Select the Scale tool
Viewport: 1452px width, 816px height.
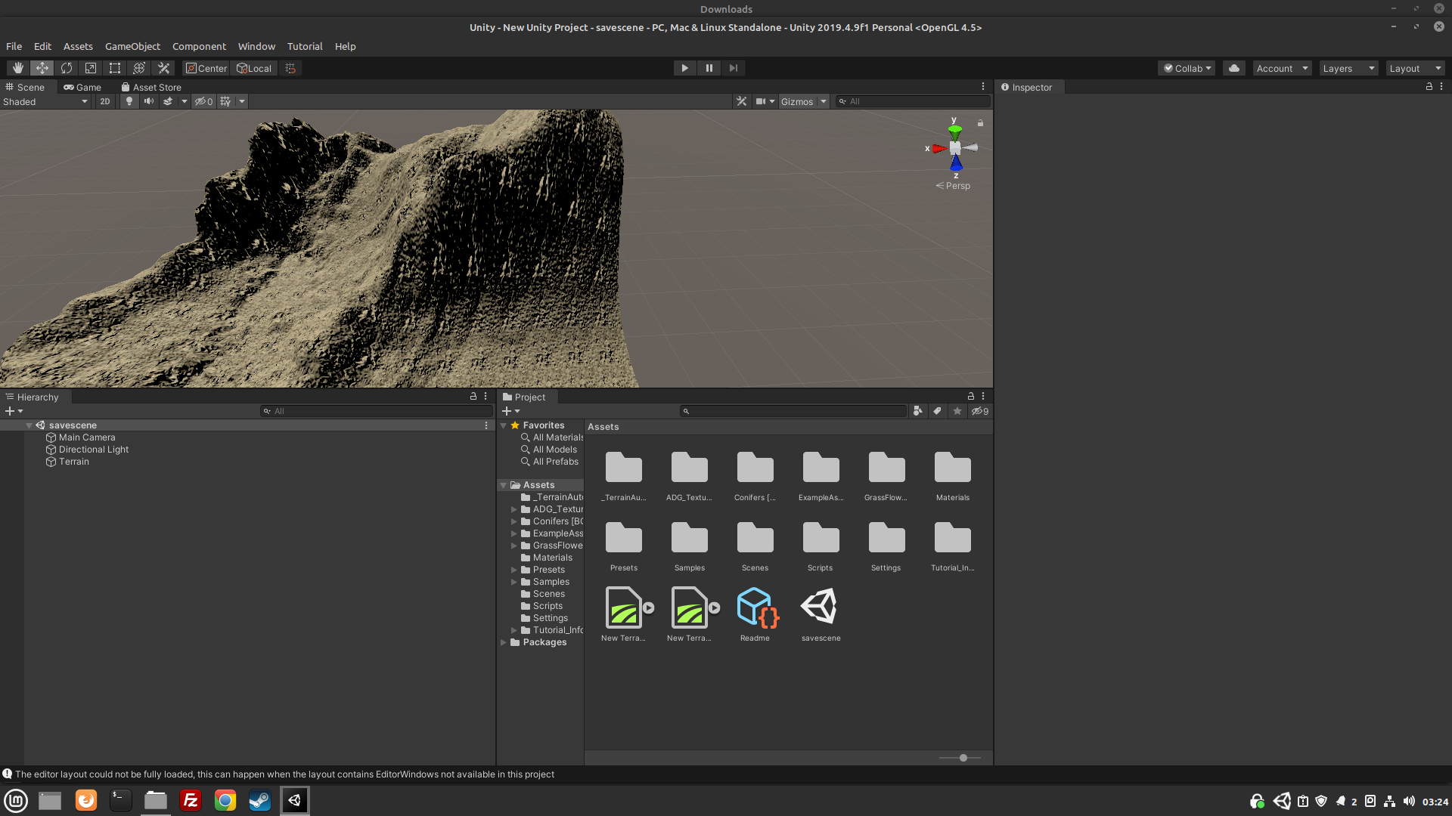(91, 68)
